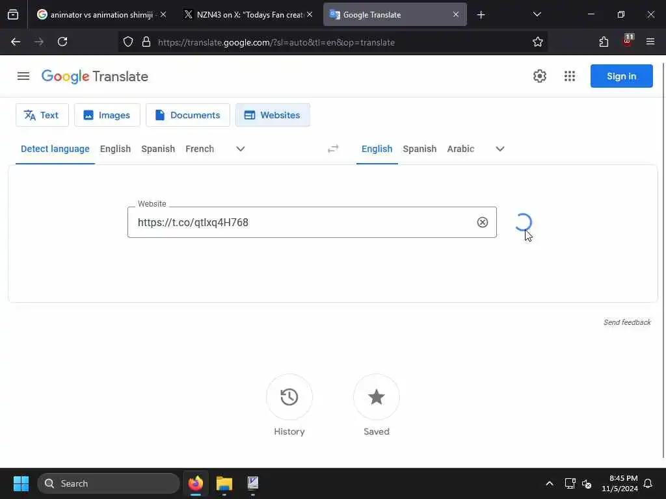Clear the website URL text
The width and height of the screenshot is (666, 499).
pyautogui.click(x=483, y=222)
